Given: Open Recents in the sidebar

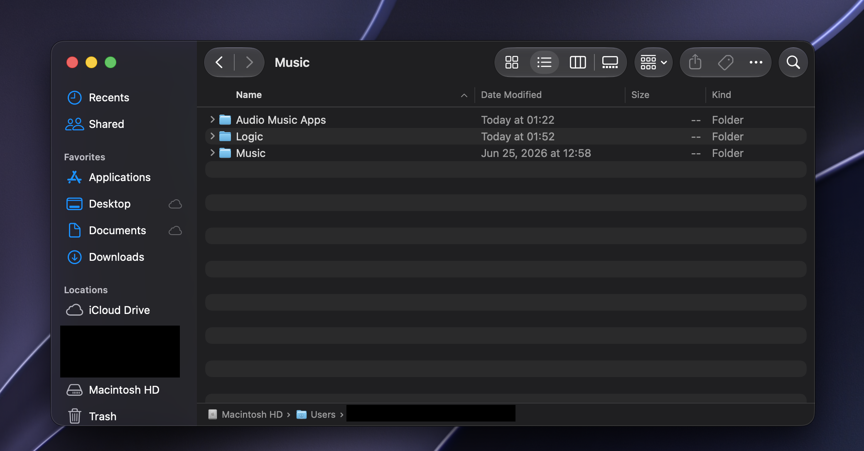Looking at the screenshot, I should pyautogui.click(x=109, y=98).
